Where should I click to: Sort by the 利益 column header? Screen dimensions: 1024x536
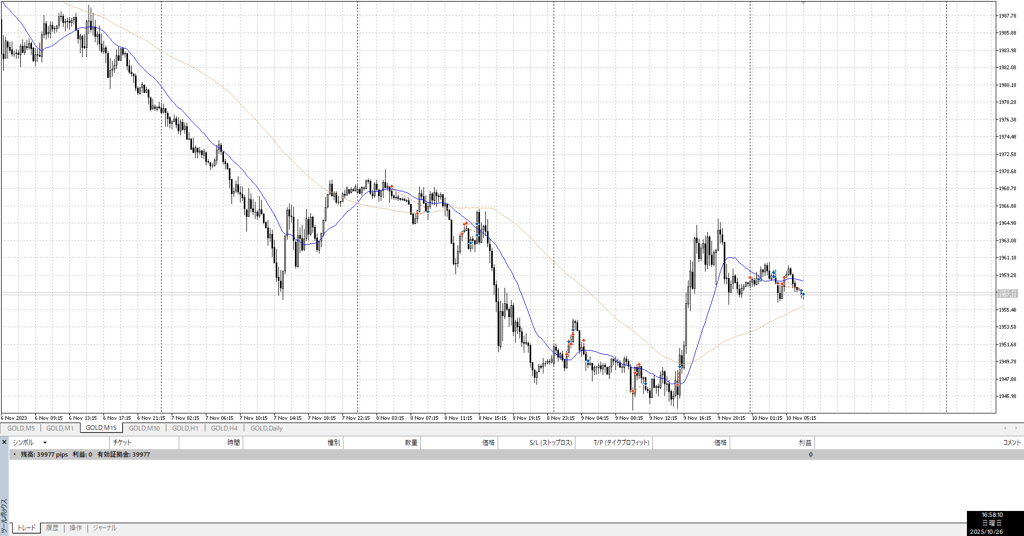(x=805, y=443)
